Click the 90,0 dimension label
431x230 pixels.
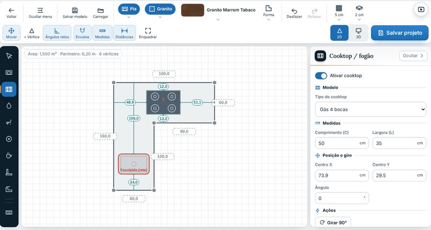coord(184,131)
